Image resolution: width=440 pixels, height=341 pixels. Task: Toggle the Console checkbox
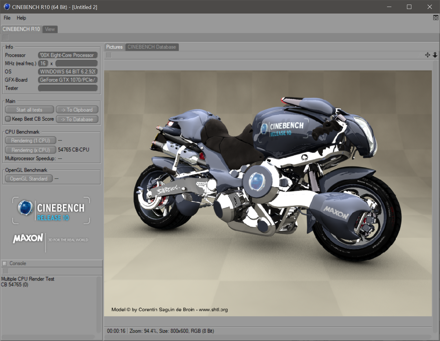point(5,263)
